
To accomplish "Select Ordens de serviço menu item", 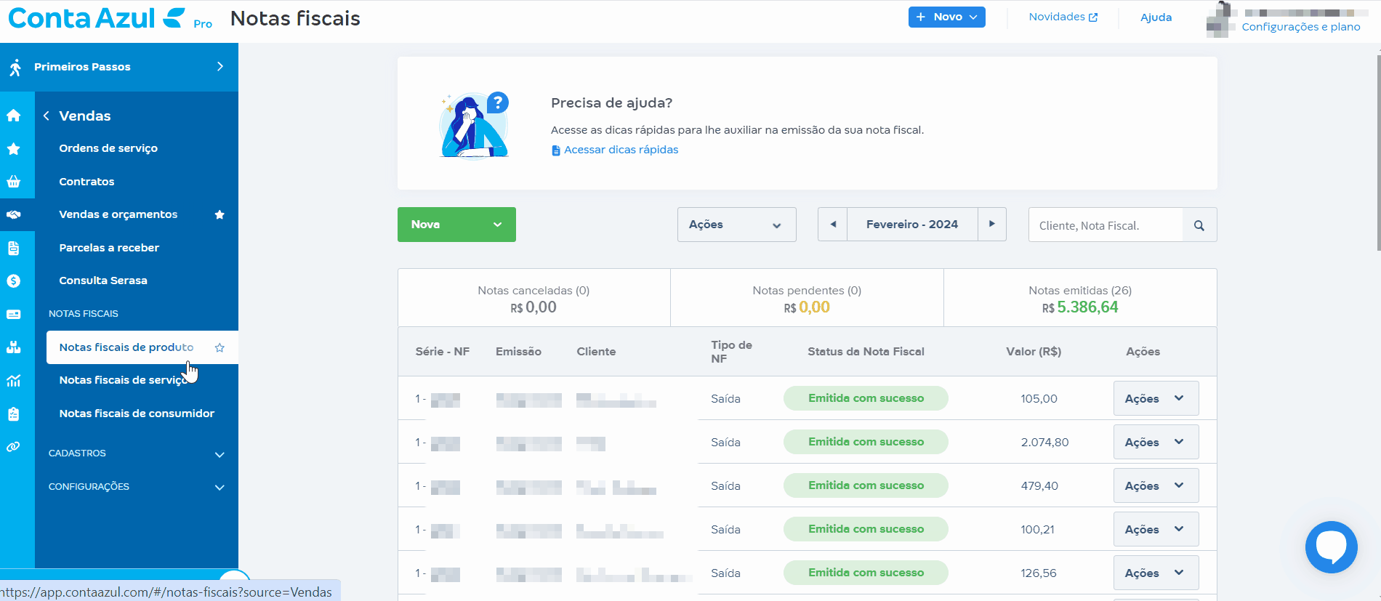I will 108,148.
